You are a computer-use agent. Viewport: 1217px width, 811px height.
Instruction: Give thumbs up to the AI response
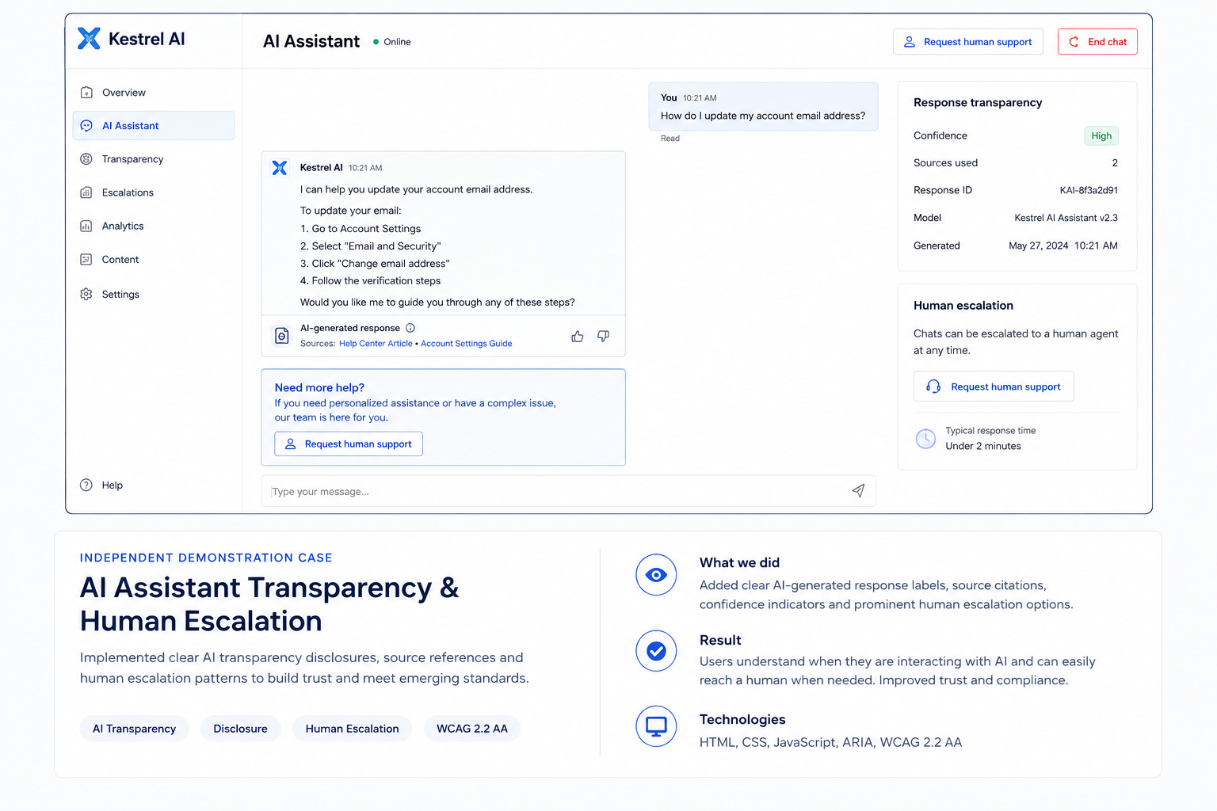coord(578,337)
